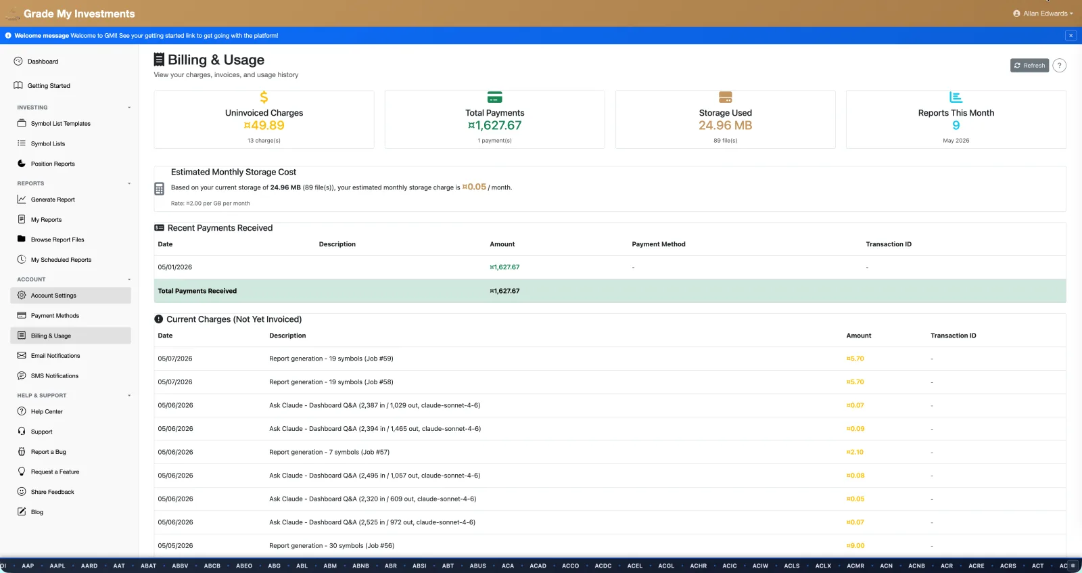Open Symbol List Templates page

tap(71, 123)
